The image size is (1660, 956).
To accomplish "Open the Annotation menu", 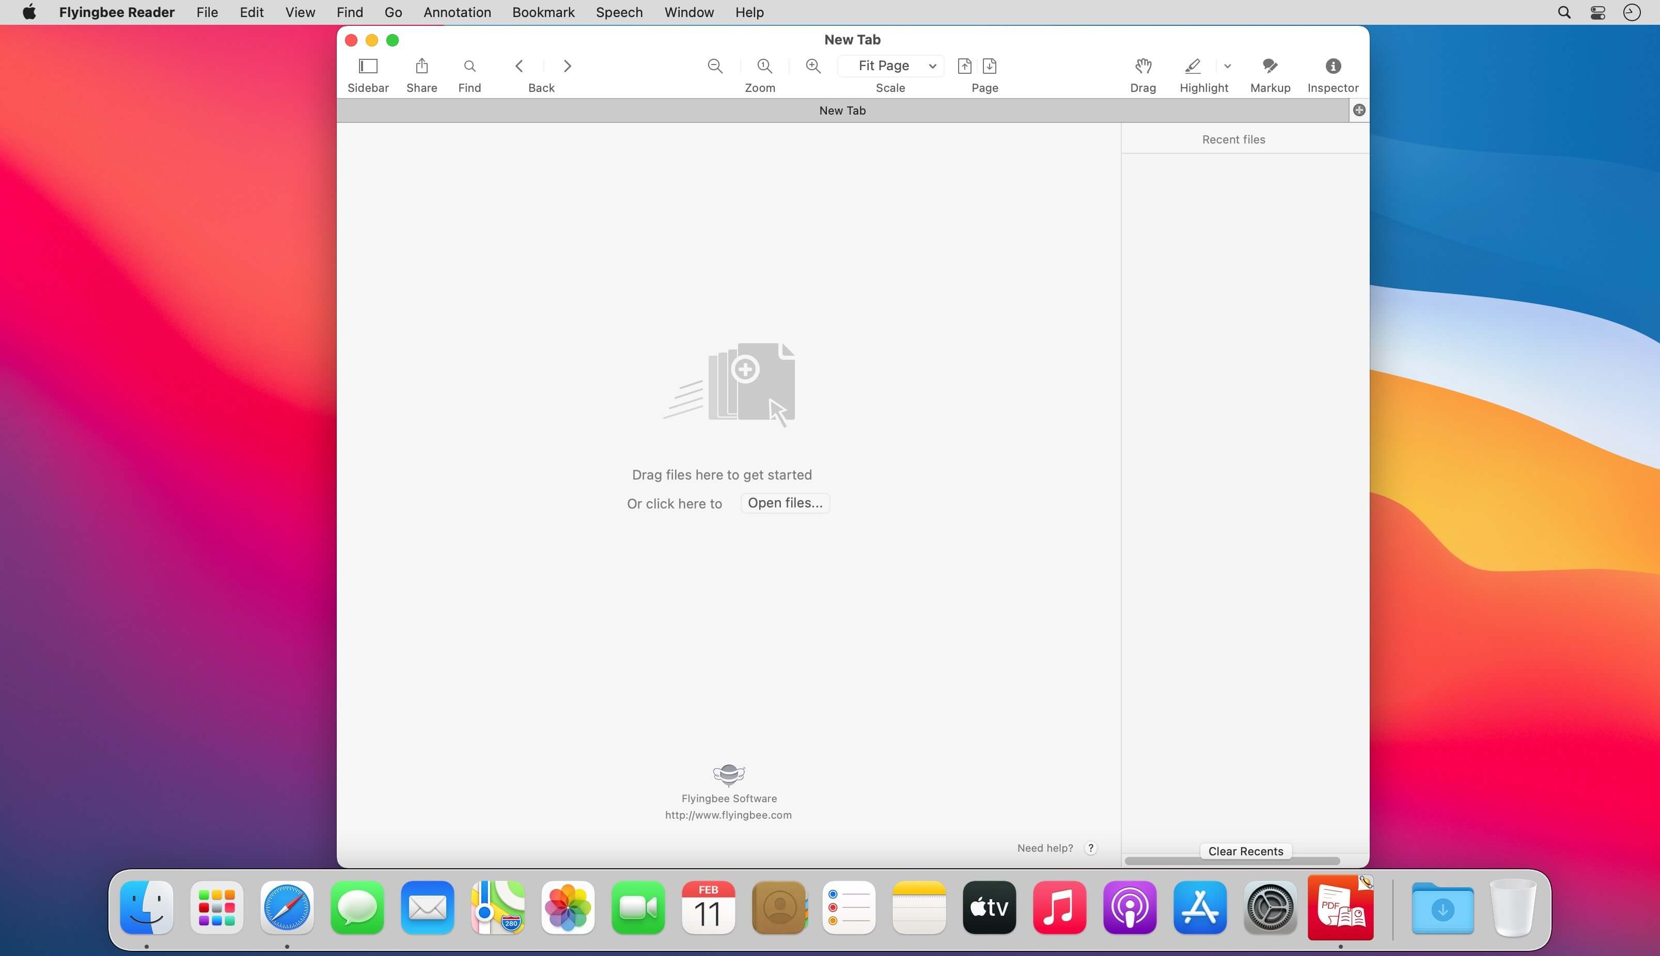I will [x=457, y=12].
